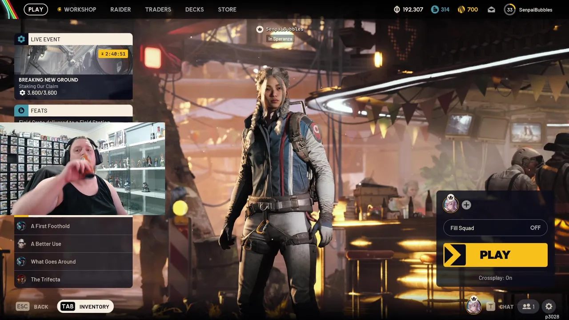Open settings gear icon at bottom right
Screen dimensions: 569x320
pyautogui.click(x=549, y=306)
